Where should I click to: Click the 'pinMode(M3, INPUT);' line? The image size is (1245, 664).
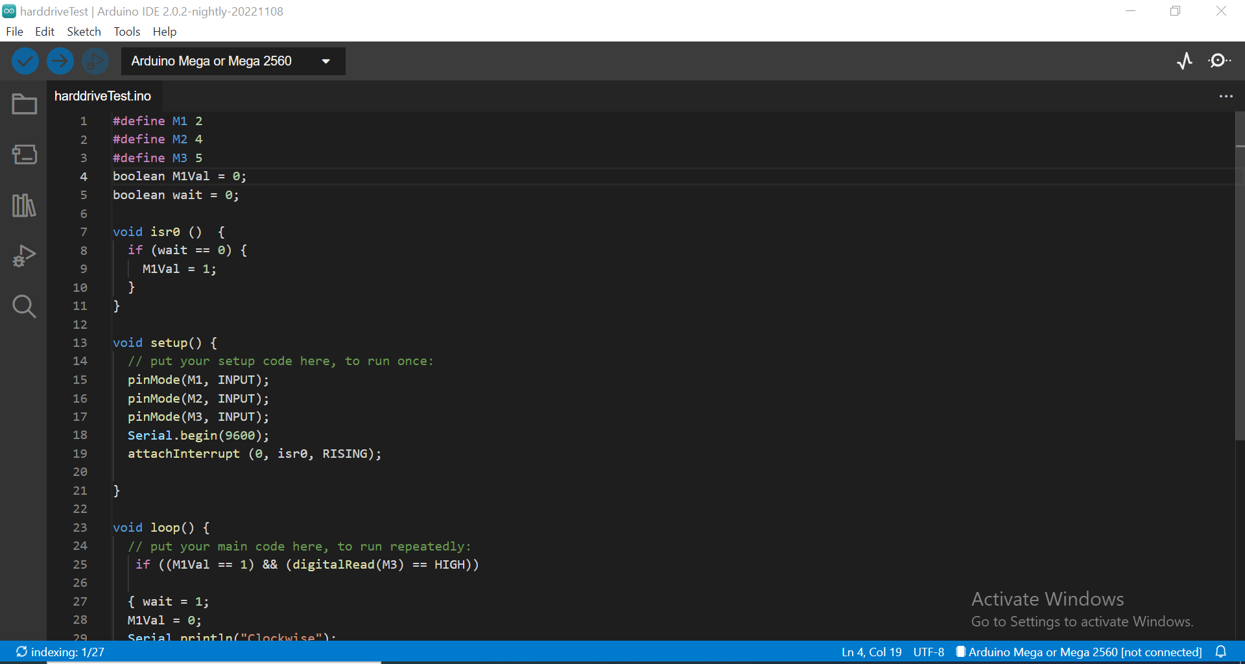pos(198,416)
